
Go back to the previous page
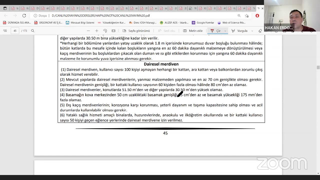6,15
